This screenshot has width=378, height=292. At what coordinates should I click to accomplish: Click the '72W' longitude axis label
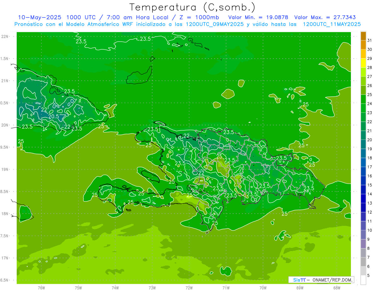tap(189, 288)
